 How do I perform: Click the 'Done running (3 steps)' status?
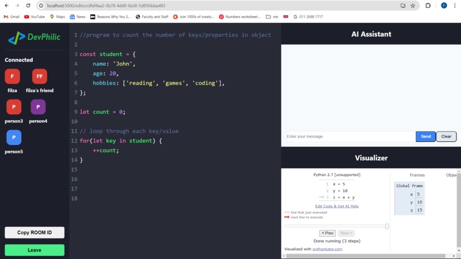coord(337,241)
